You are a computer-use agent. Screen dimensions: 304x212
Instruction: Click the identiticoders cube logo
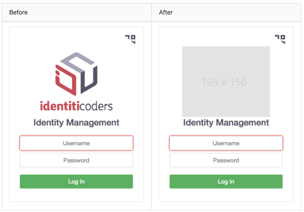[x=76, y=73]
